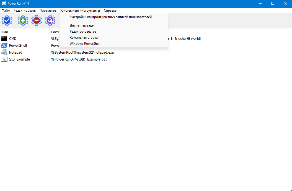The height and width of the screenshot is (191, 292).
Task: Click the PowerShell entry's blue icon
Action: click(x=4, y=45)
